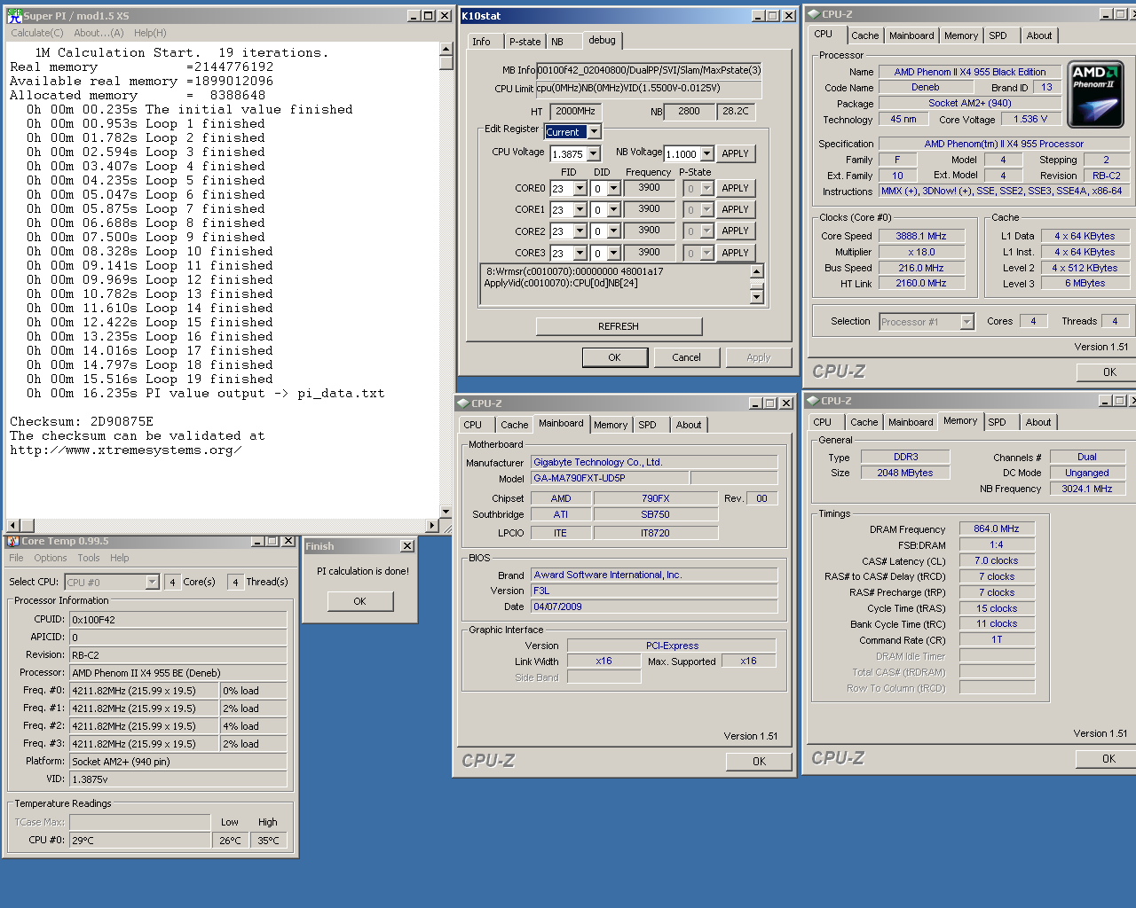Click the CORE0 Frequency field showing 3900
Viewport: 1136px width, 908px height.
[x=649, y=188]
